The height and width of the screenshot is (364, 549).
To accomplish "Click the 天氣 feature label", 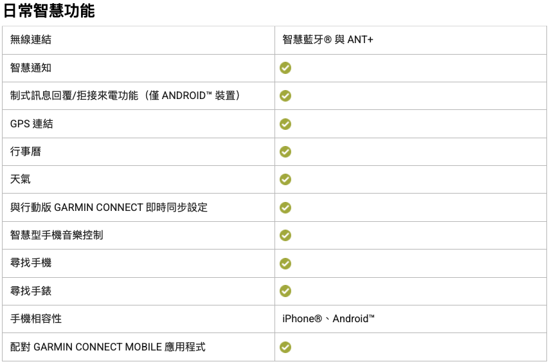I will point(21,179).
